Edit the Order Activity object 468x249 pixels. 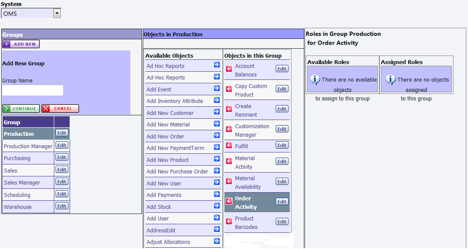282,202
